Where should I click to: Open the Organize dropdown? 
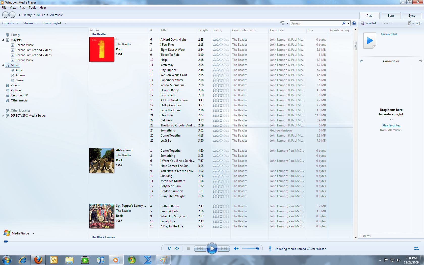point(10,23)
